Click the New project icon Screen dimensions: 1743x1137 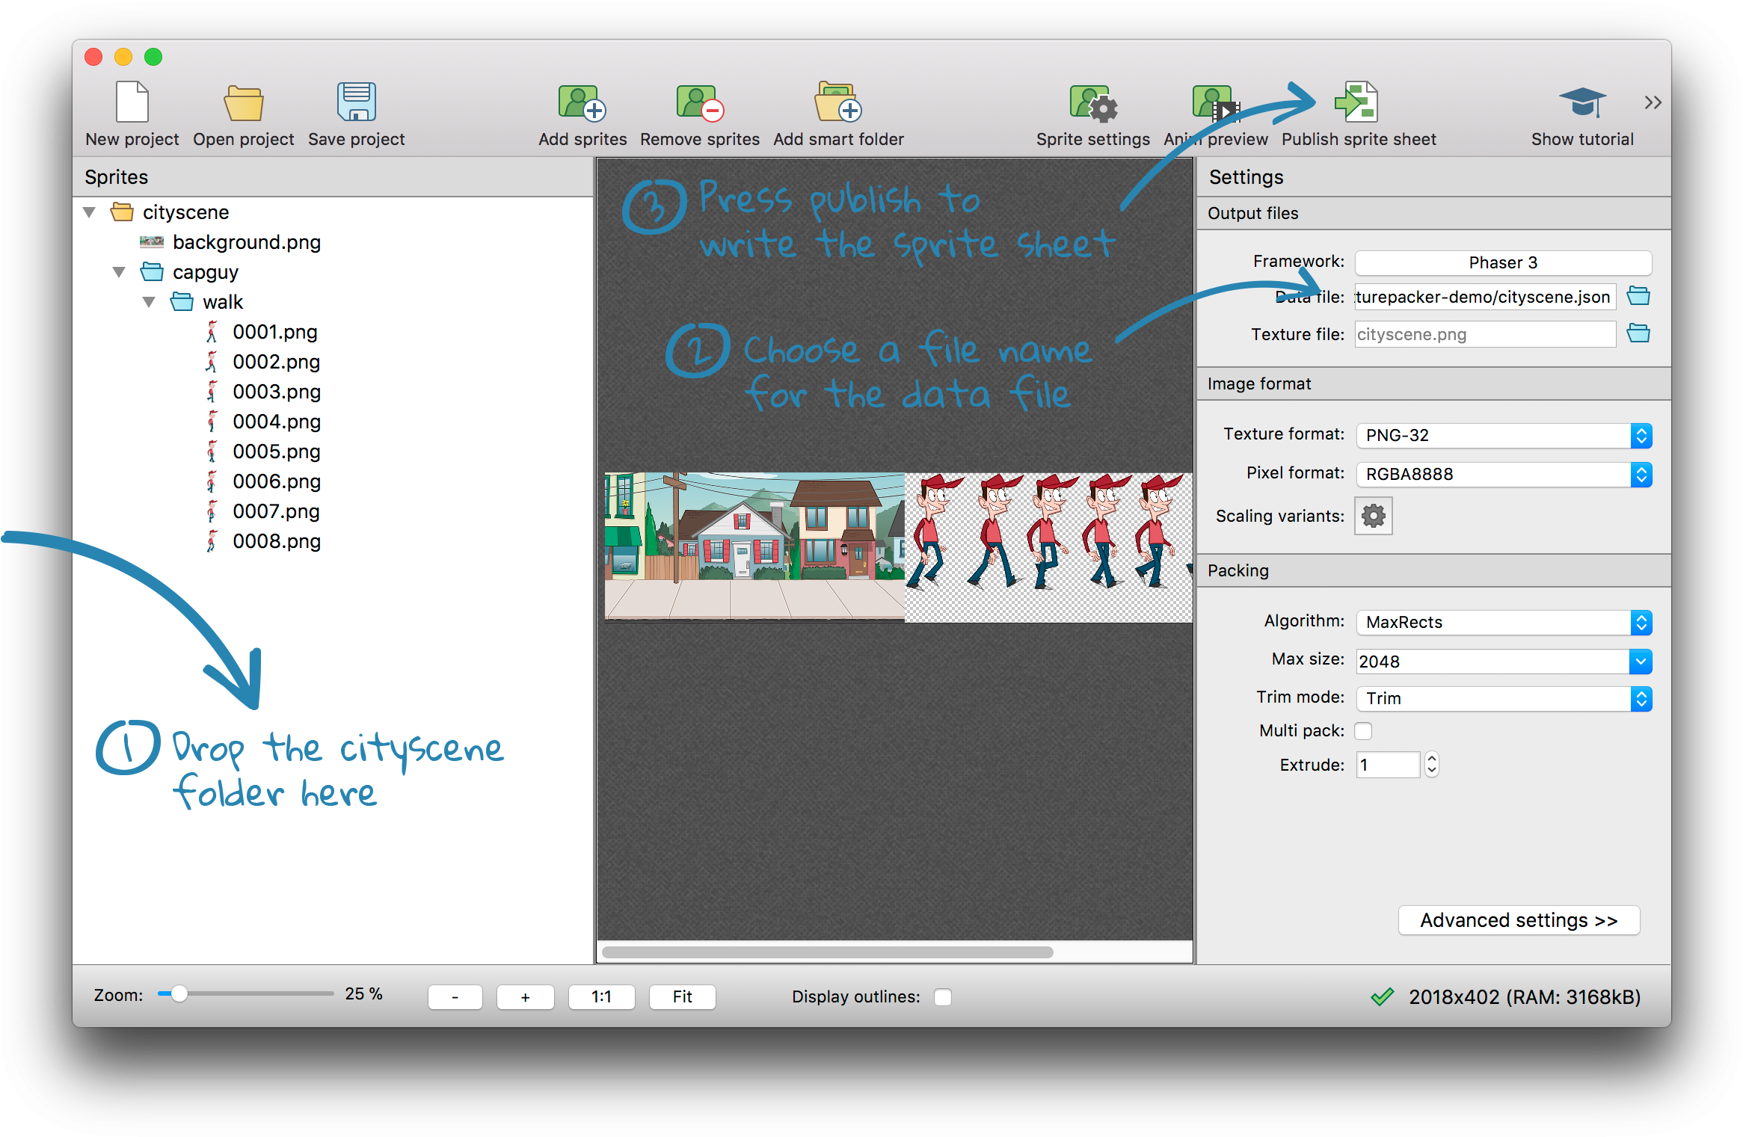click(132, 102)
